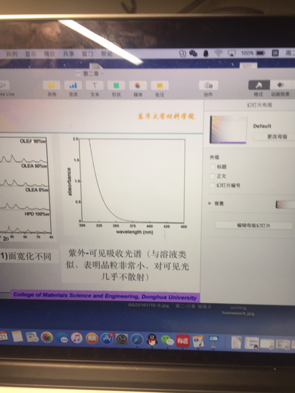
Task: Click the background color swatch beside 背景
Action: 285,204
